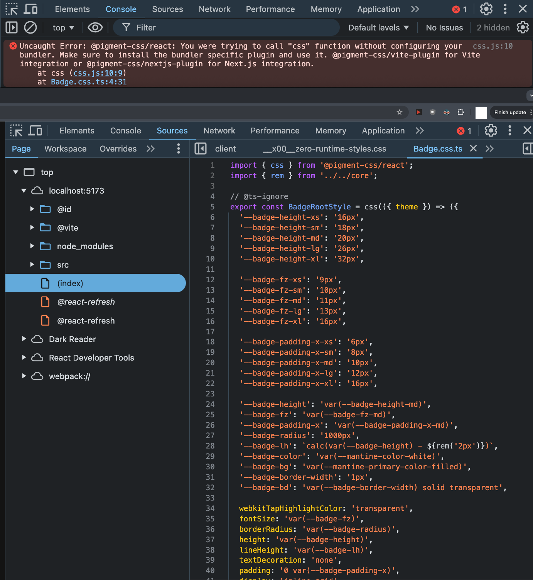The height and width of the screenshot is (580, 533).
Task: Activate inspect element picker in lower DevTools
Action: click(16, 130)
